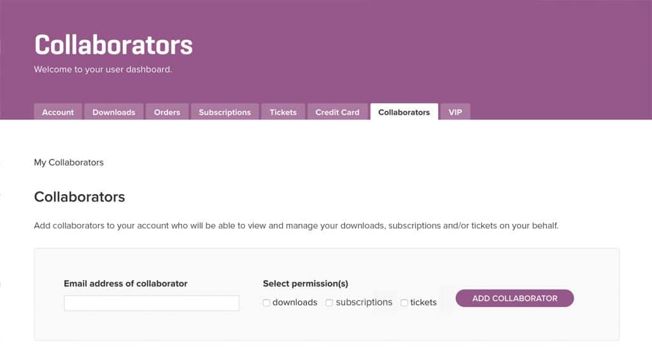The height and width of the screenshot is (350, 652).
Task: Enable the downloads permission checkbox
Action: 267,303
